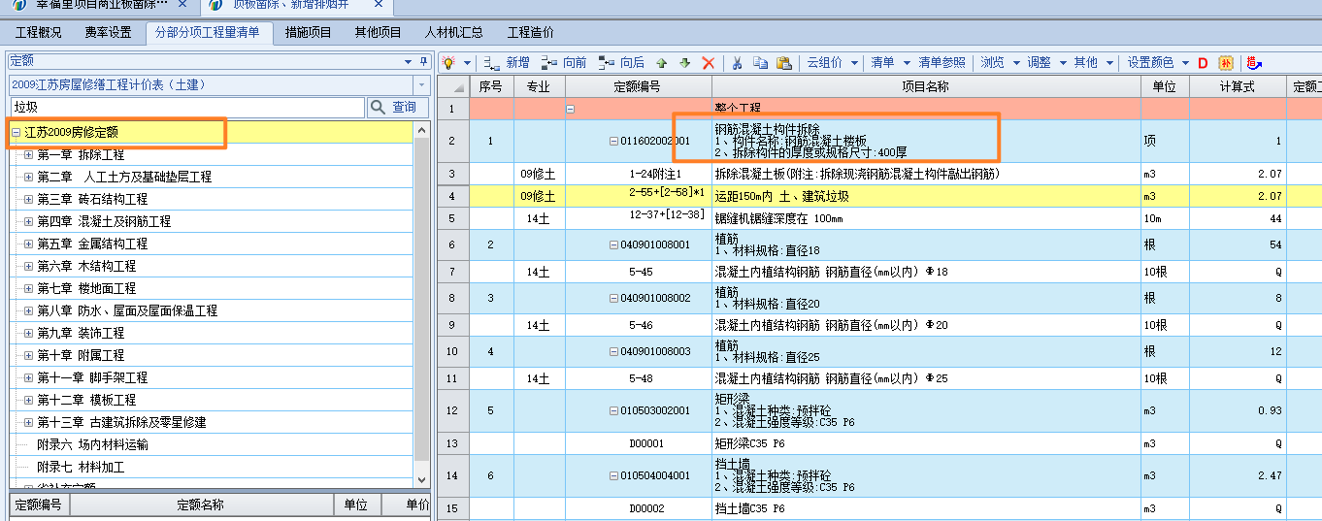The width and height of the screenshot is (1322, 521).
Task: Expand 第一章 拆除工程 tree node
Action: pos(28,154)
